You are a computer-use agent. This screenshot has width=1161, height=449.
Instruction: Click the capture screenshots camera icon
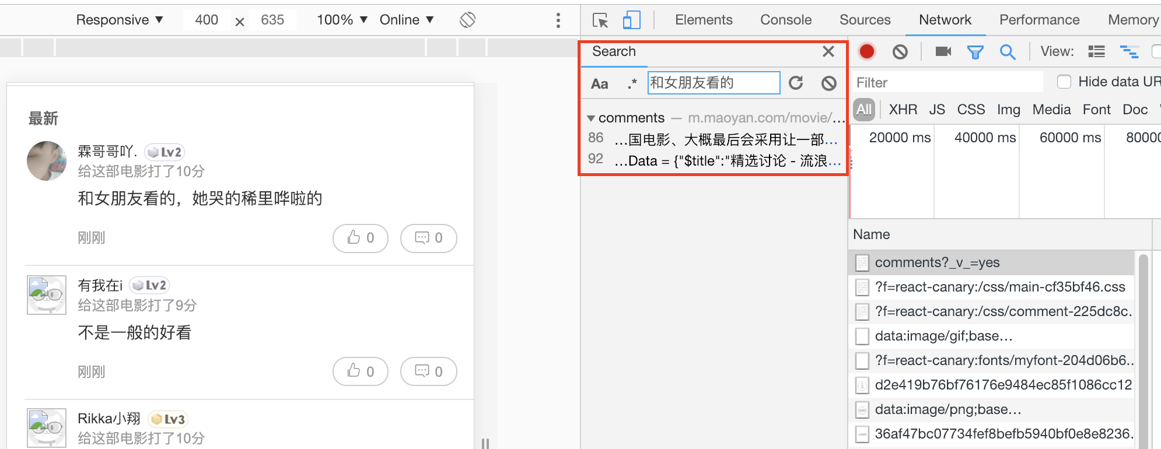coord(943,52)
